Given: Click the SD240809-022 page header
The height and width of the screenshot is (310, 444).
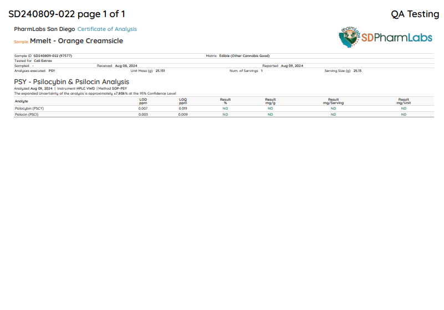Looking at the screenshot, I should pyautogui.click(x=67, y=14).
